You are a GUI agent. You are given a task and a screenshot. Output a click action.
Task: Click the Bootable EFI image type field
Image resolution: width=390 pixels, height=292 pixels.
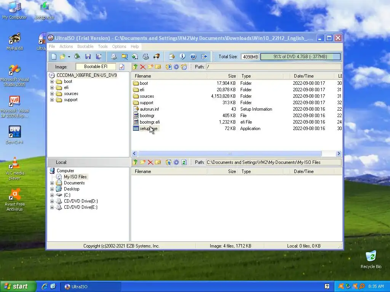tap(96, 67)
